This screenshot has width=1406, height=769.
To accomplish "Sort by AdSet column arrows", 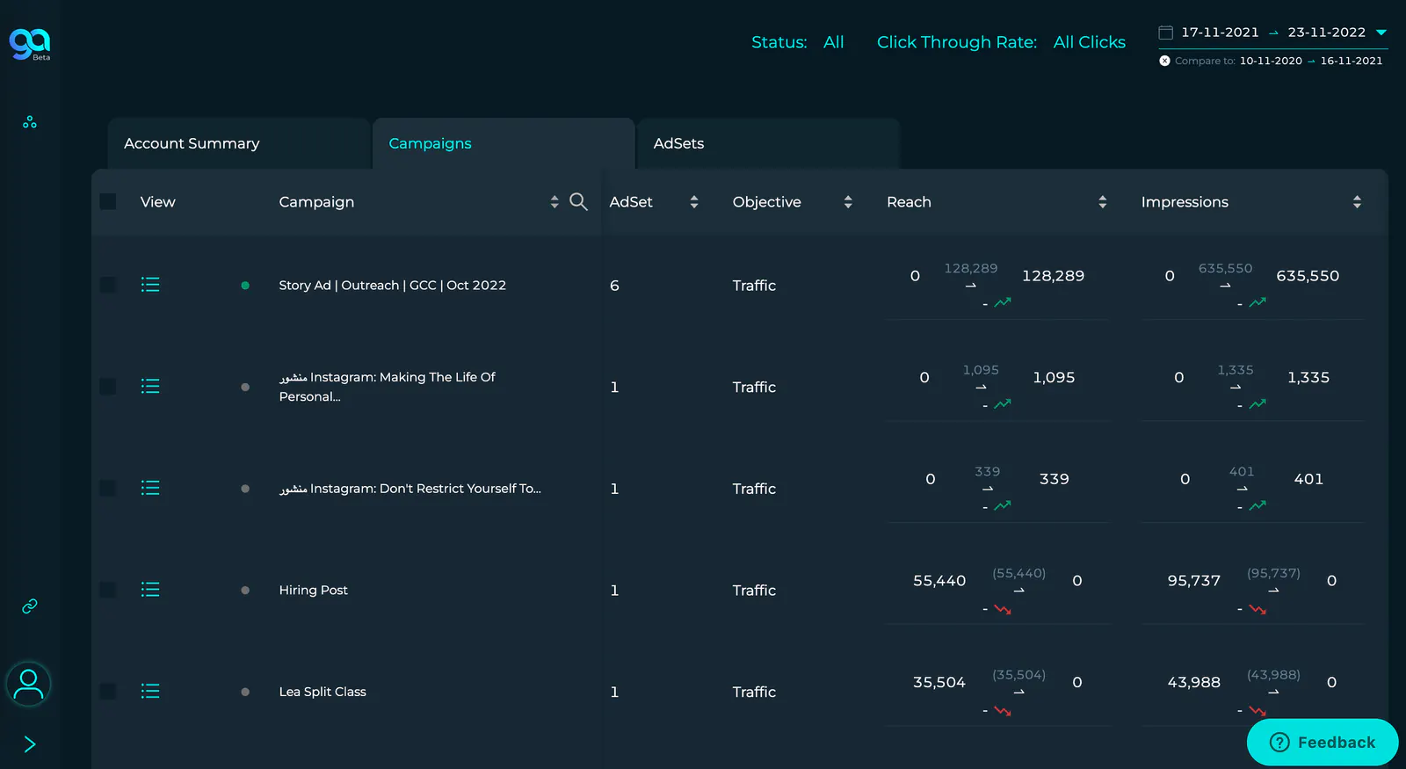I will click(x=694, y=201).
